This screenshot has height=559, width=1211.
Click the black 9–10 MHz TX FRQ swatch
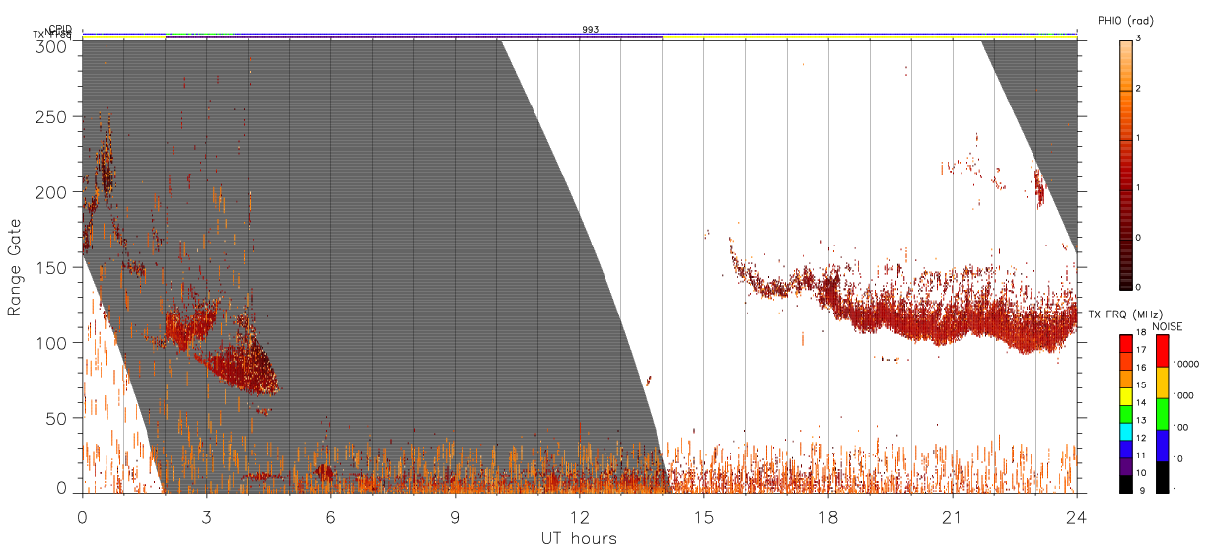1125,485
